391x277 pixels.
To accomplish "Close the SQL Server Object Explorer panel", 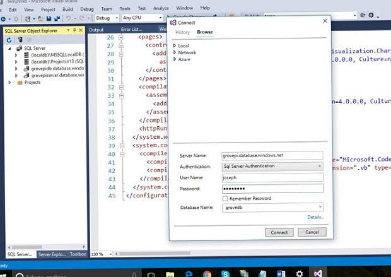I will [81, 30].
